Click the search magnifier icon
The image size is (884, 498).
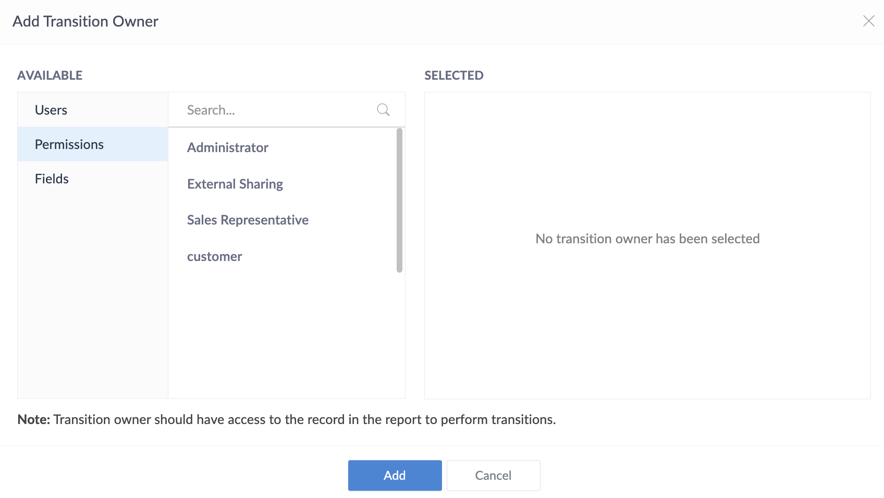point(383,110)
